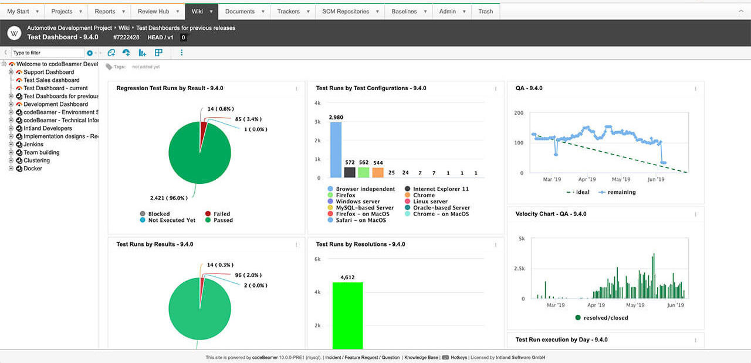Toggle Browser independent series in legend
Screen dimensions: 751x363
pos(361,189)
